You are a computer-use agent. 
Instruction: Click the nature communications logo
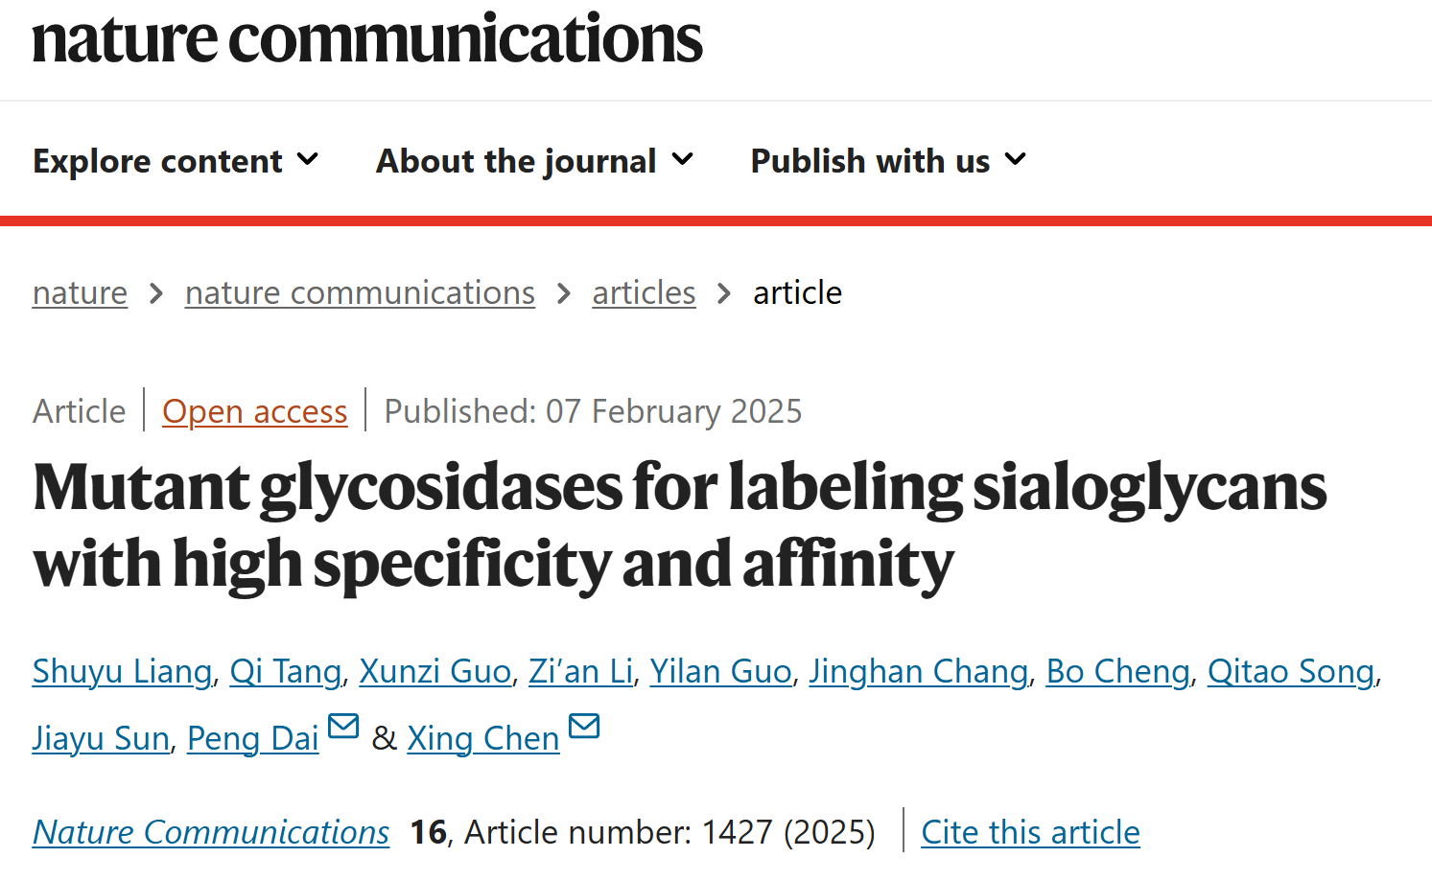click(367, 38)
